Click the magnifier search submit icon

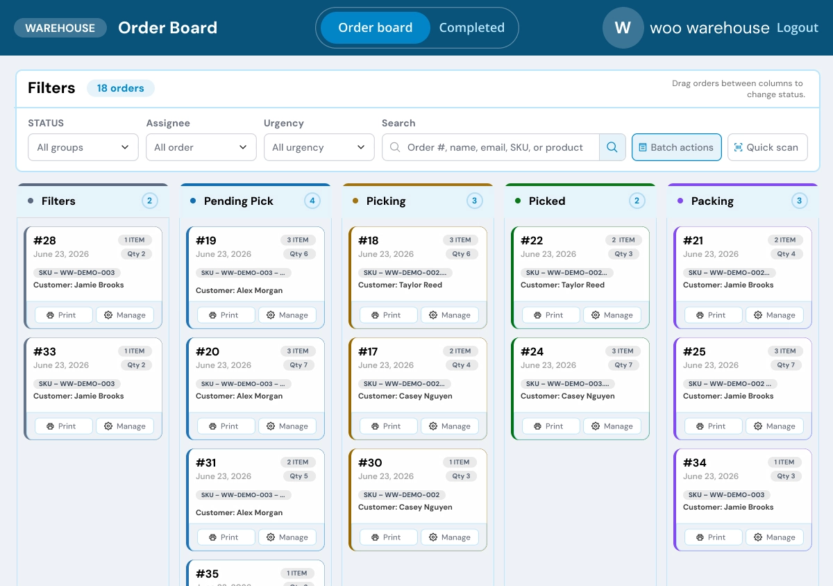pos(612,147)
